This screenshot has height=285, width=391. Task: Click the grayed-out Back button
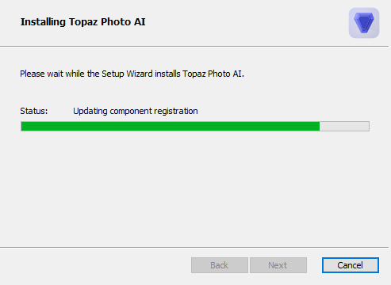[x=220, y=265]
